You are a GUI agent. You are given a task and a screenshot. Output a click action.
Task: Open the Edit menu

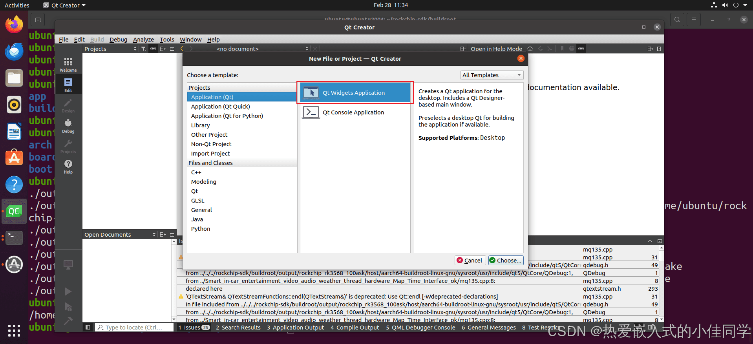pos(79,39)
